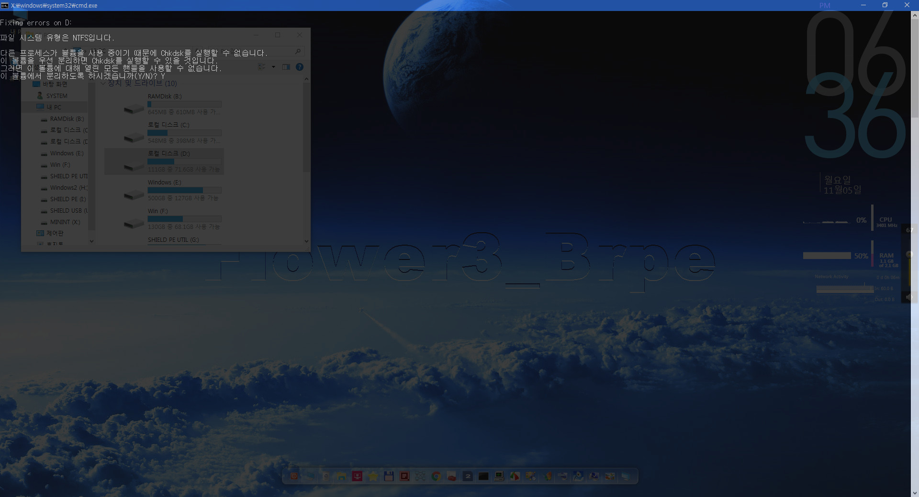Click the RAMDisk (B:) drive icon in Explorer
The width and height of the screenshot is (919, 497).
click(134, 109)
